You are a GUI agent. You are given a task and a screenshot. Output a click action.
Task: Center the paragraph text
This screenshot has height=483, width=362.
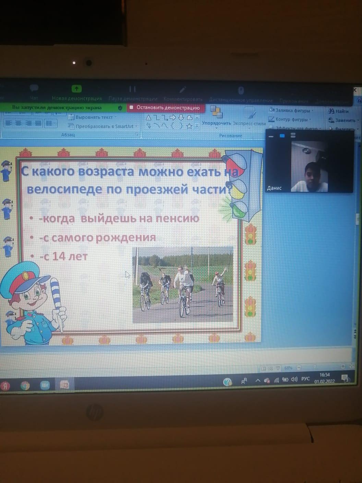[19, 123]
